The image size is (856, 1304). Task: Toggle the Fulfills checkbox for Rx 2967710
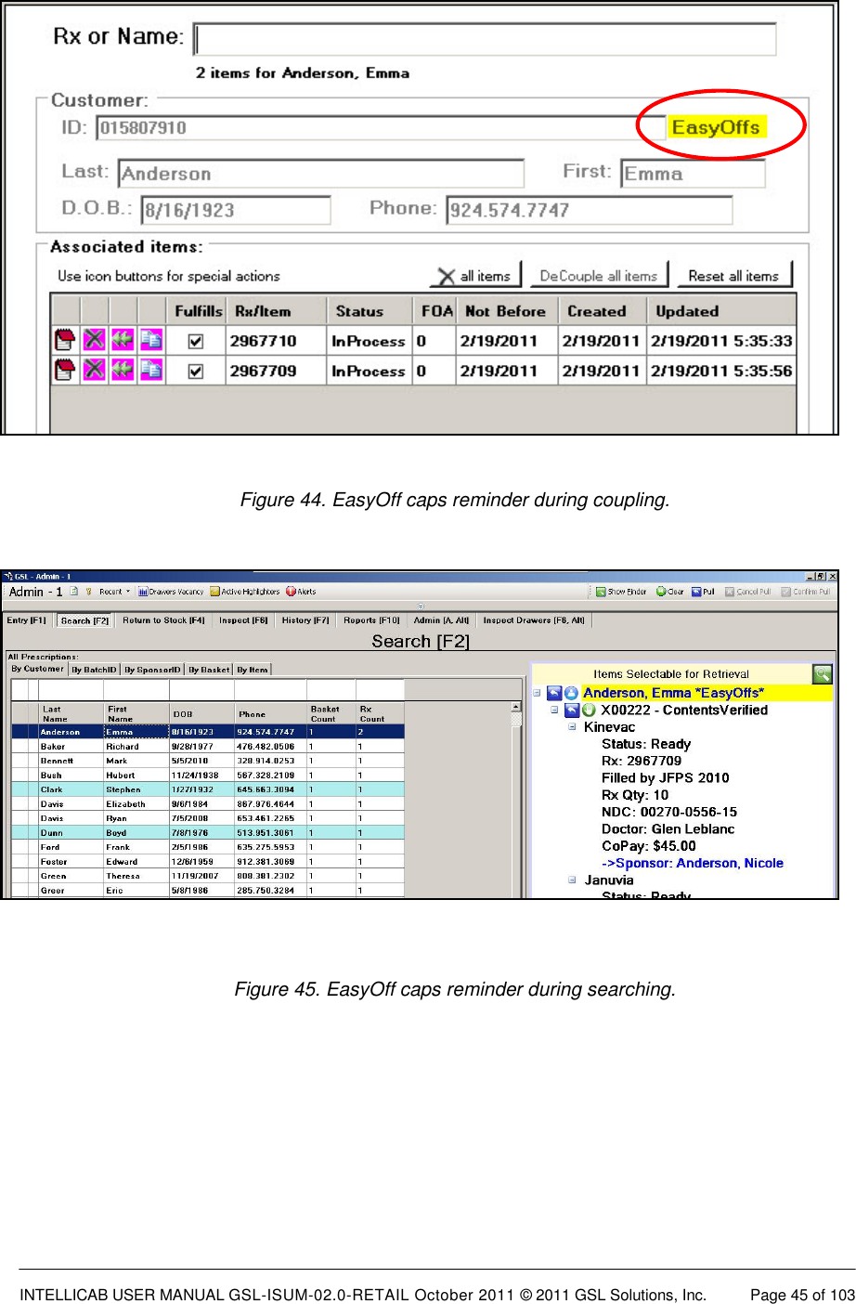click(198, 340)
